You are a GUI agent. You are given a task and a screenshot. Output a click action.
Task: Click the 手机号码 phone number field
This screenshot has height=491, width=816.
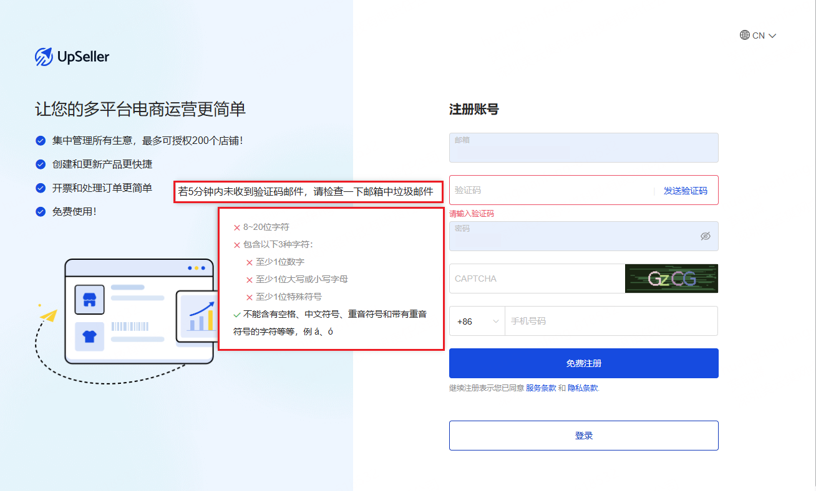click(610, 322)
